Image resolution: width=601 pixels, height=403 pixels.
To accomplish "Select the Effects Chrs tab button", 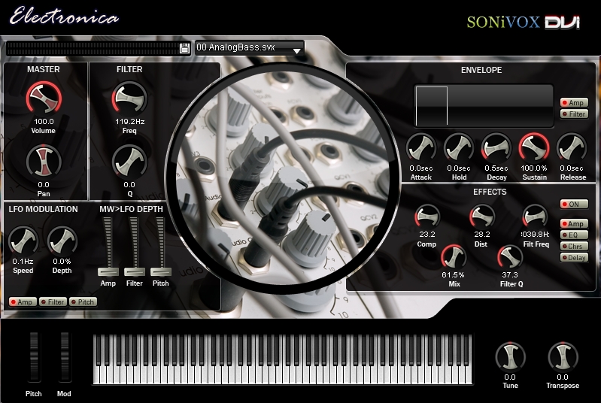I will (x=574, y=246).
